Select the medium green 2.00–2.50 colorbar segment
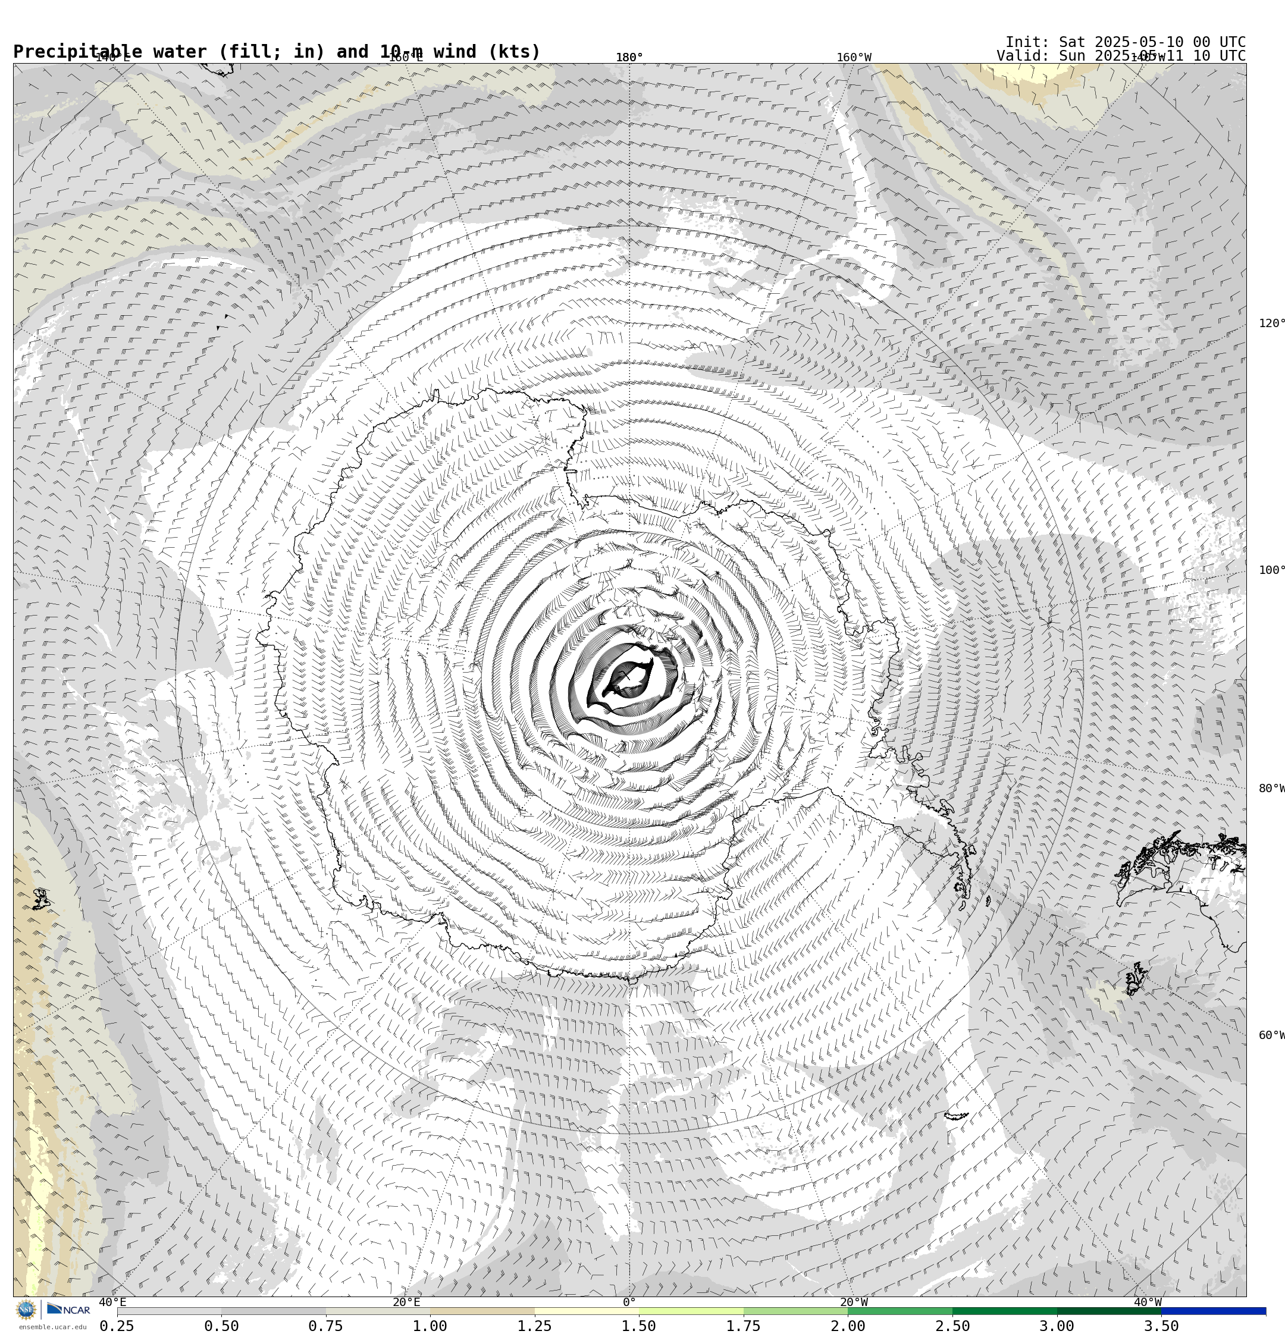The image size is (1285, 1334). (900, 1311)
